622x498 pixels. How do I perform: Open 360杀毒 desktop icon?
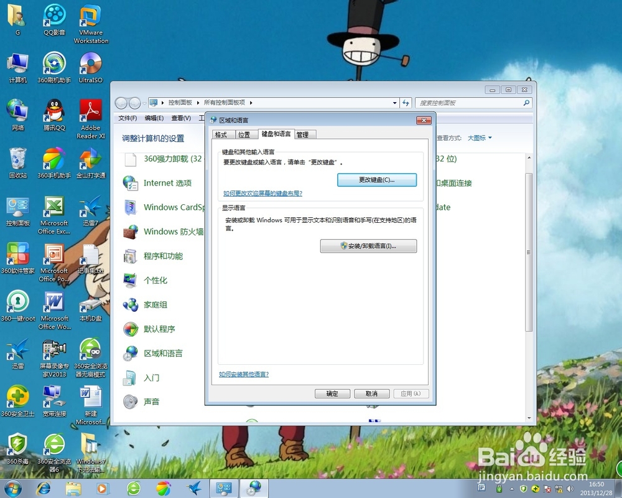pyautogui.click(x=18, y=449)
